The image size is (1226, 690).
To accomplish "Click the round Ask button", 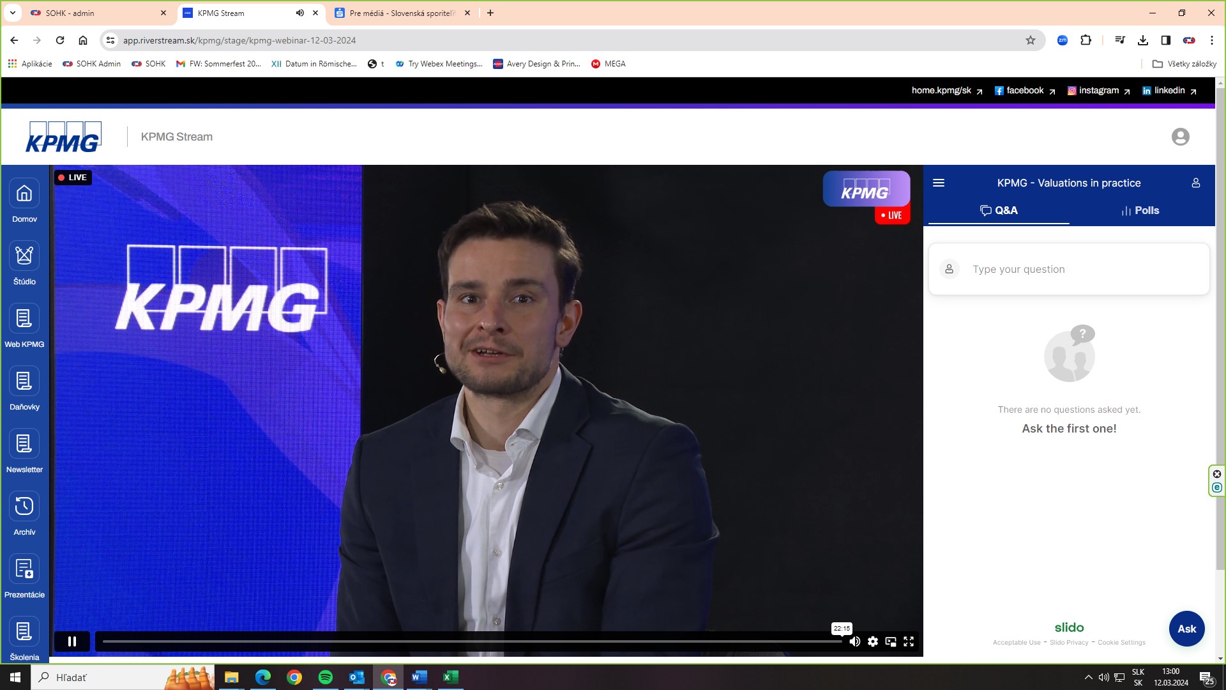I will coord(1186,629).
